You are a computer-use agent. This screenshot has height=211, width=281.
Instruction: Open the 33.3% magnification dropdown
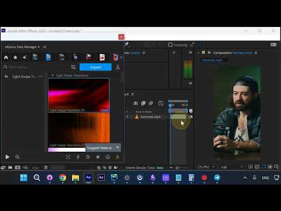pos(207,167)
